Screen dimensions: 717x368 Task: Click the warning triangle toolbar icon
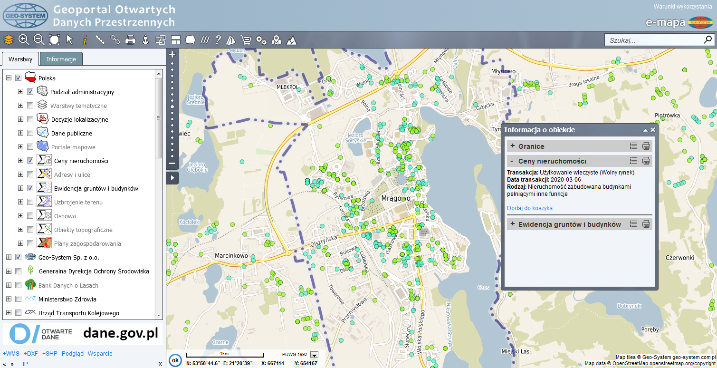[231, 40]
